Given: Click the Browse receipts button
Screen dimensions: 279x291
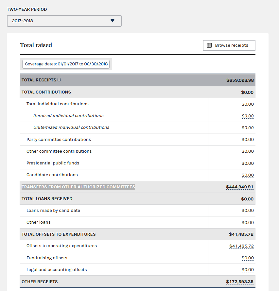Looking at the screenshot, I should pos(229,45).
